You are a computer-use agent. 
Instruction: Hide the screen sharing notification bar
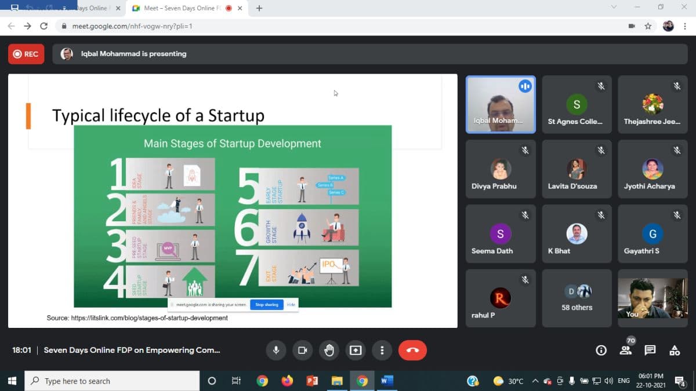291,305
